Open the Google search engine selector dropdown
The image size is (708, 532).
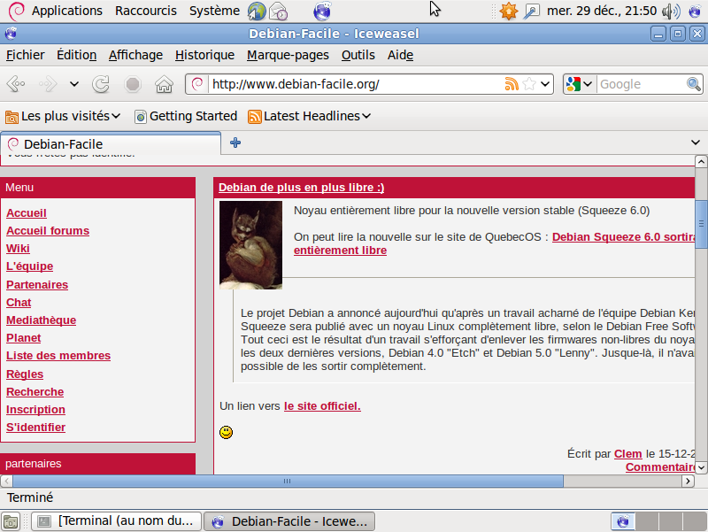pos(579,84)
